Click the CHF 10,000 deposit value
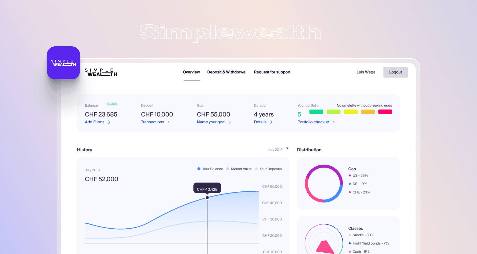Image resolution: width=477 pixels, height=254 pixels. 157,114
